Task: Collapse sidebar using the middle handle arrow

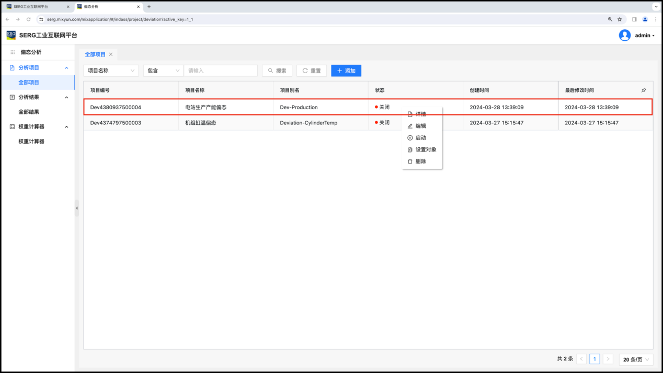Action: tap(77, 208)
